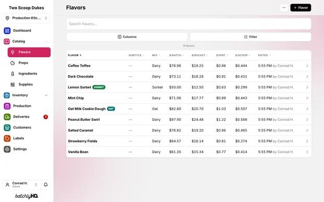
Task: Click the Oat mix cell
Action: tap(155, 109)
